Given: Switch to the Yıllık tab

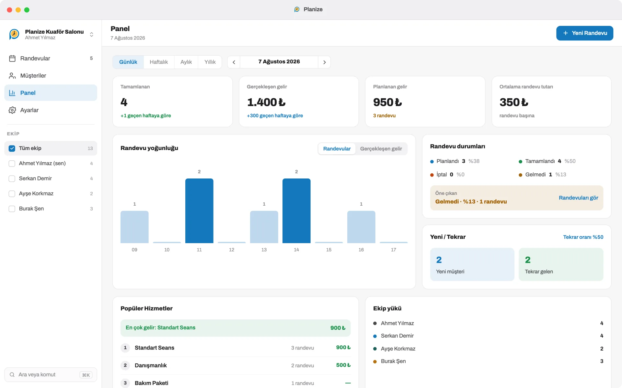Looking at the screenshot, I should [x=210, y=62].
